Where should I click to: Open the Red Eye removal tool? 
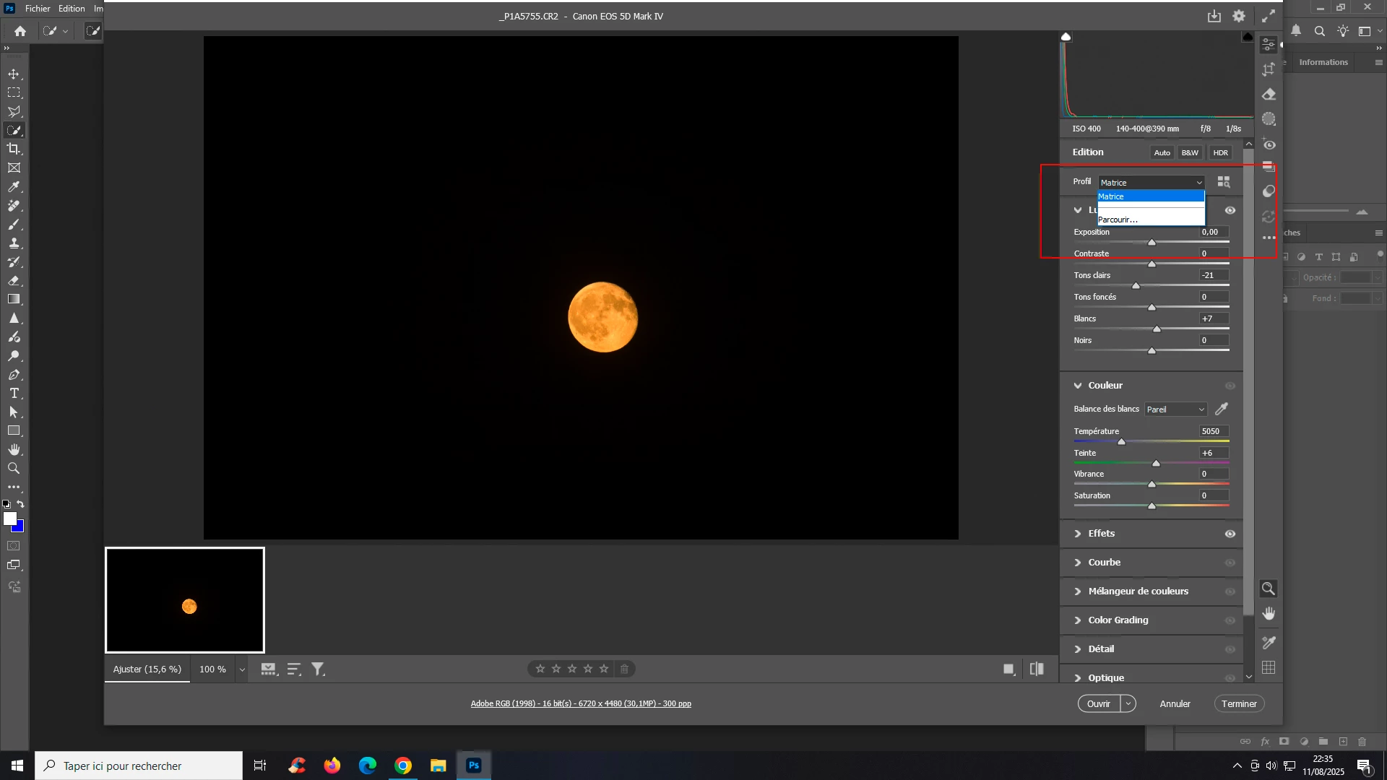(1269, 144)
